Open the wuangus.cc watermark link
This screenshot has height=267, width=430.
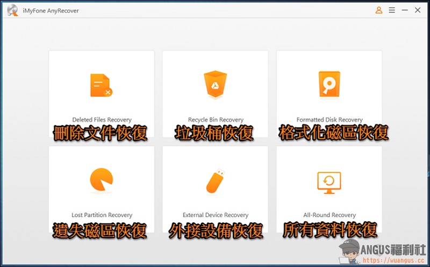tap(393, 260)
